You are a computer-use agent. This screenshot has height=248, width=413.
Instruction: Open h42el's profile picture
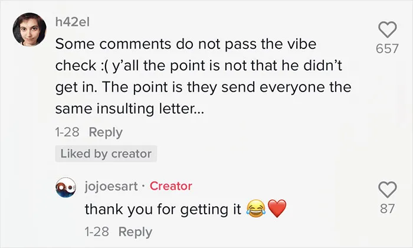point(29,30)
